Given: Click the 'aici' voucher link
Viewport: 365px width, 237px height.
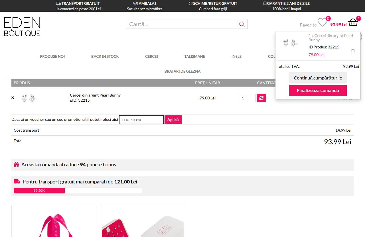Looking at the screenshot, I should tap(115, 119).
